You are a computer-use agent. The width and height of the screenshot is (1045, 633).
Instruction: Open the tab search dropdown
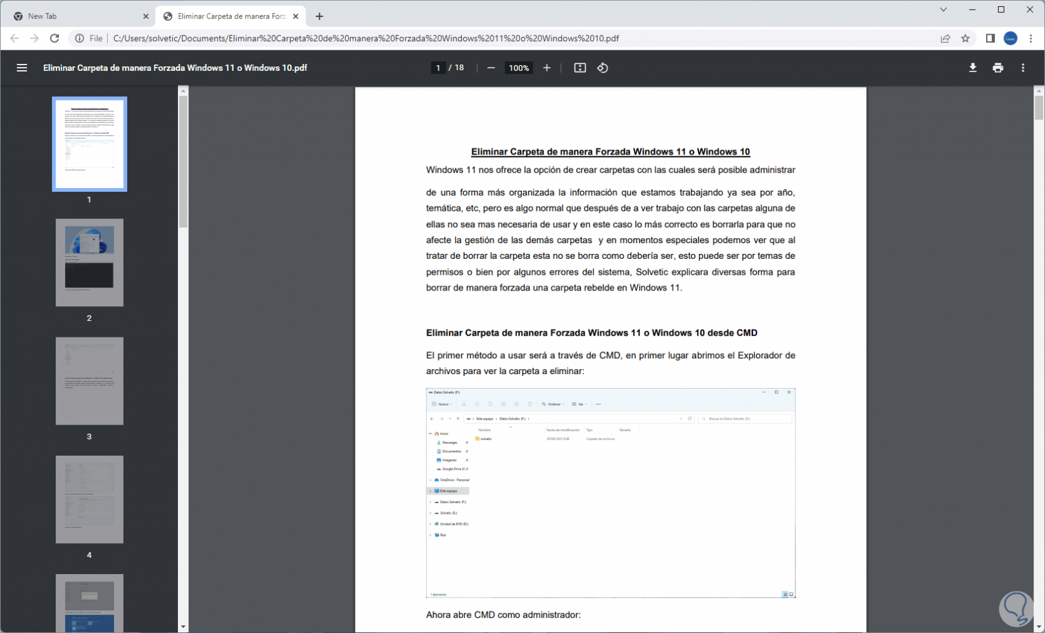tap(944, 9)
